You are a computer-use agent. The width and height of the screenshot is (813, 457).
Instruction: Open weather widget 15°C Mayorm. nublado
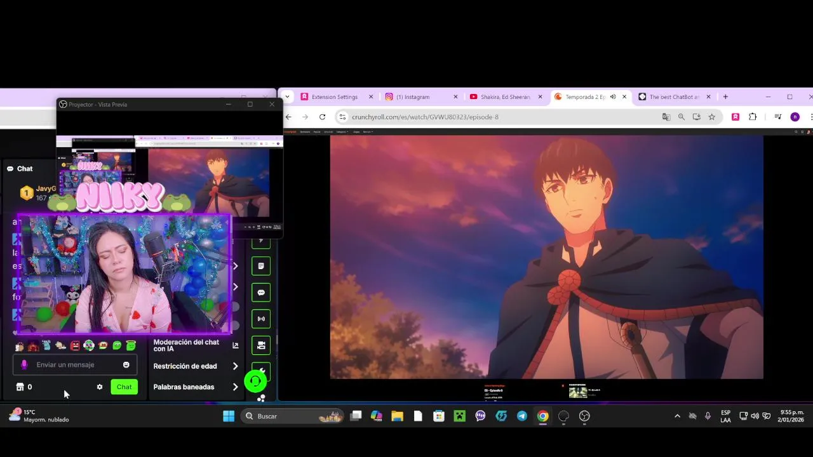pyautogui.click(x=39, y=416)
